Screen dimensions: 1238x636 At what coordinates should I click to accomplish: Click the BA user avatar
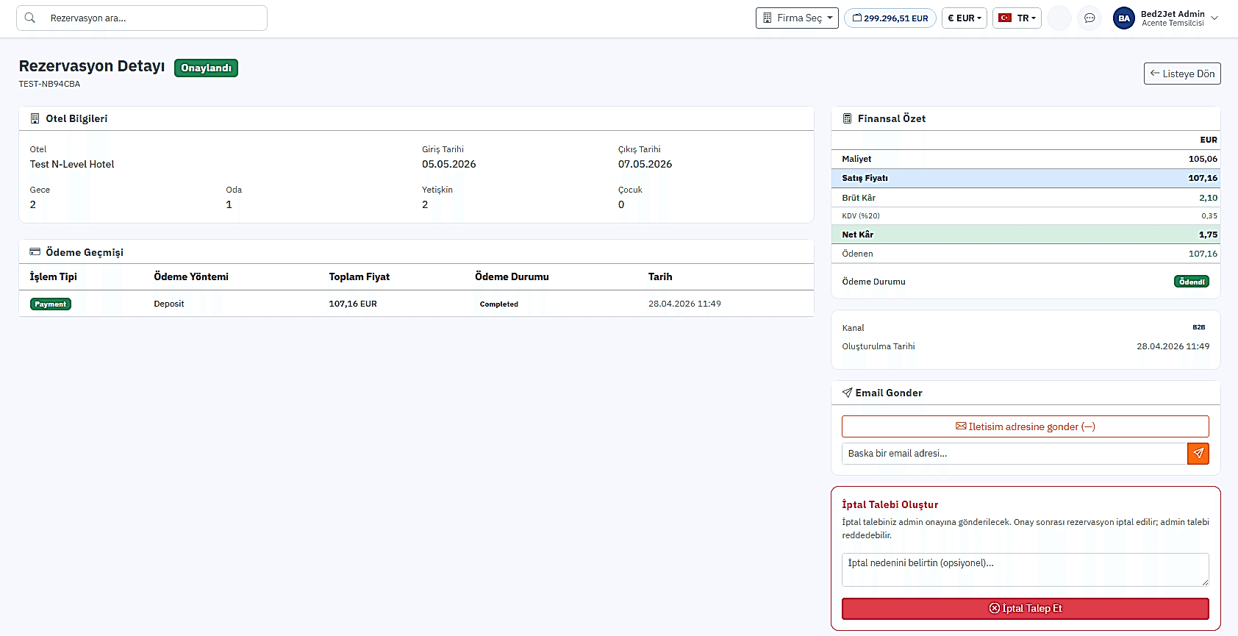click(x=1123, y=18)
